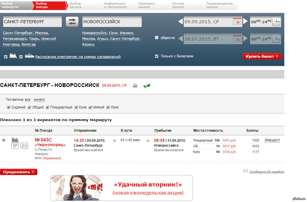Expand the Маршрут route details link
Screen dimensions: 307x202
pos(272,140)
